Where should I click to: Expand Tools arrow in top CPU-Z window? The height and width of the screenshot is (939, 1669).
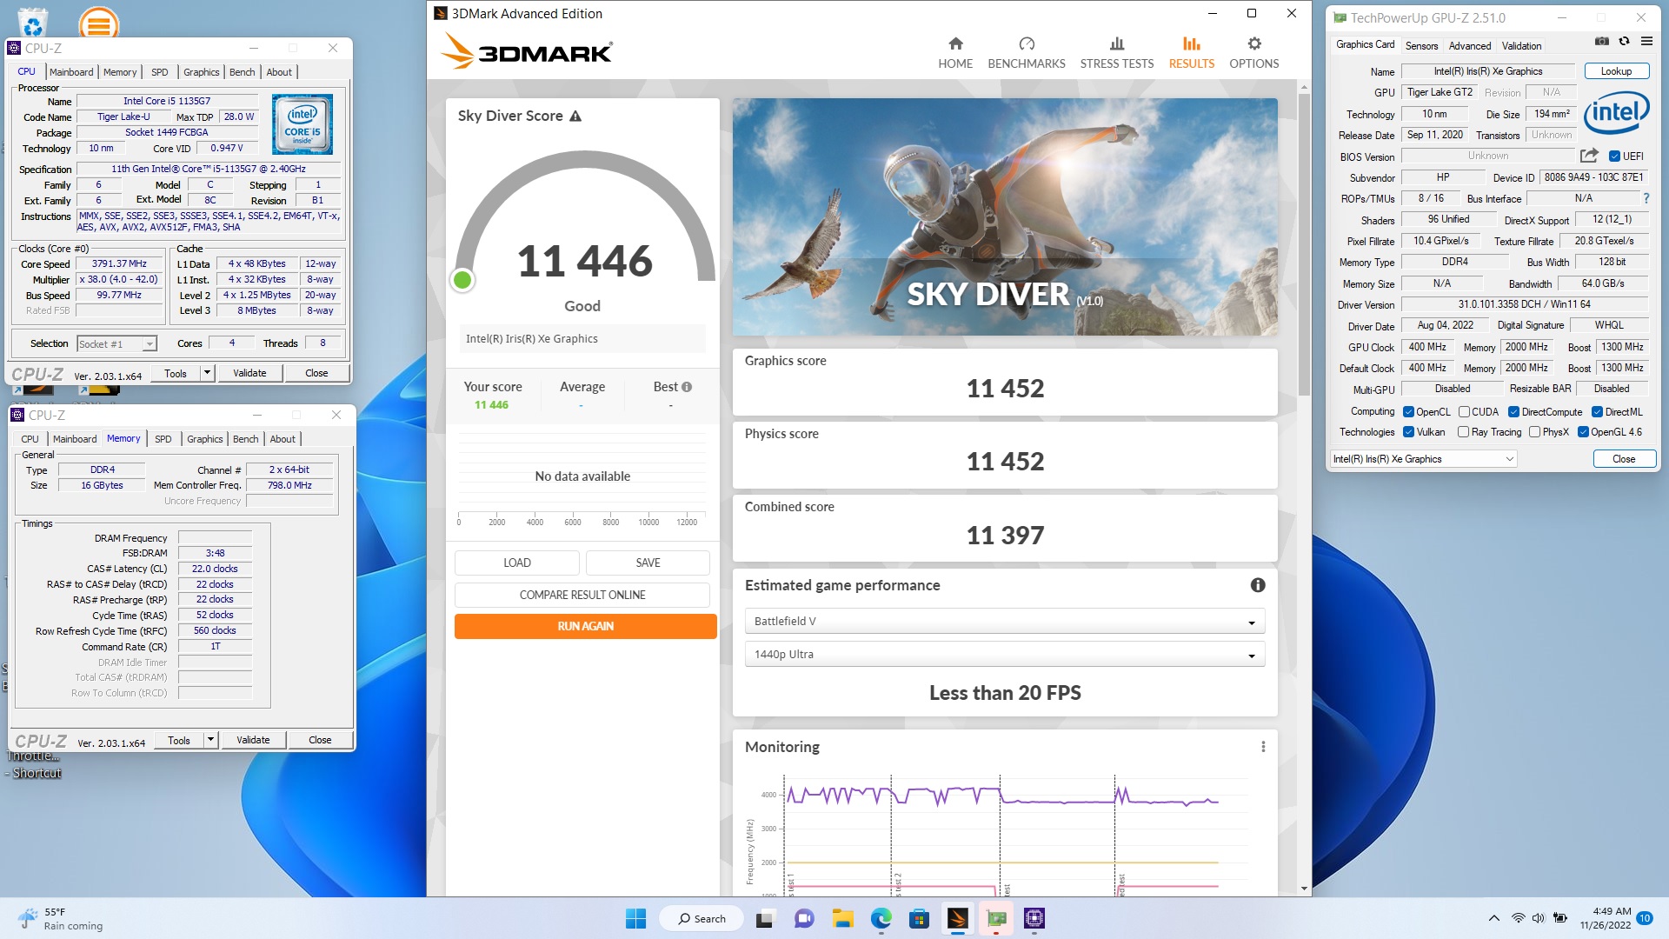point(207,373)
